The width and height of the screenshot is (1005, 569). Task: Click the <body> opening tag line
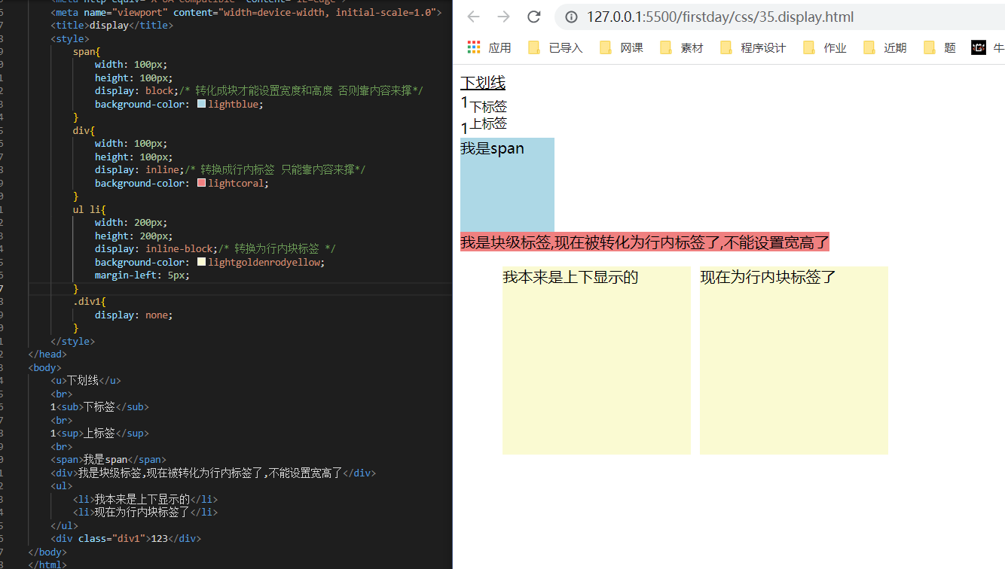[44, 367]
